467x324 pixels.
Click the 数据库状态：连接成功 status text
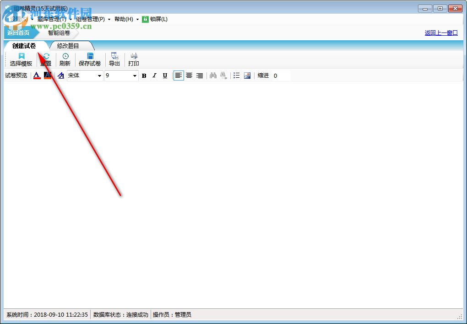[x=120, y=314]
